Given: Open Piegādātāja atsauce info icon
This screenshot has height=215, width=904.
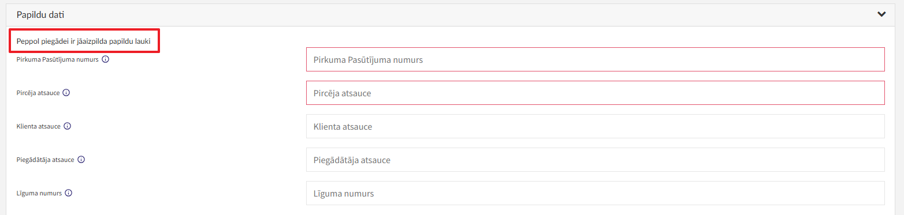Looking at the screenshot, I should (x=81, y=160).
